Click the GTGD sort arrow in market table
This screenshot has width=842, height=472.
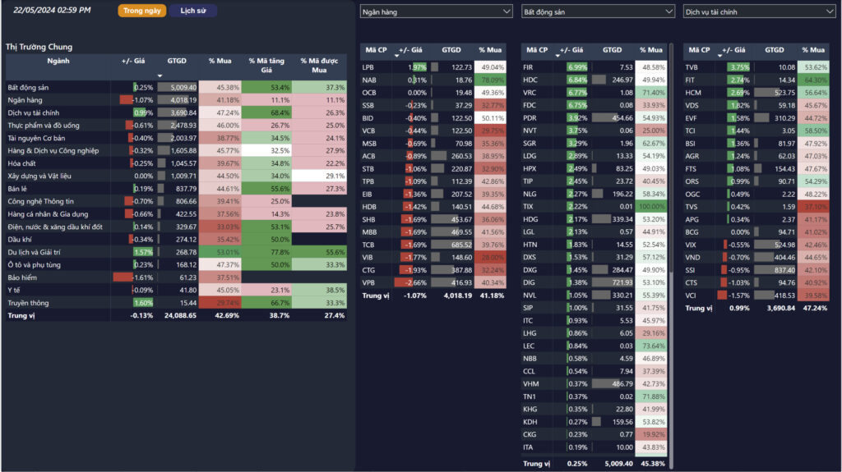pyautogui.click(x=160, y=76)
